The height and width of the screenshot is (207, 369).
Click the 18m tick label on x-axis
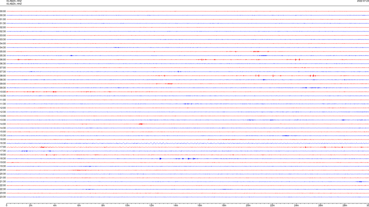click(x=224, y=205)
